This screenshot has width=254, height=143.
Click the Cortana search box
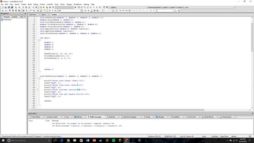click(x=29, y=140)
